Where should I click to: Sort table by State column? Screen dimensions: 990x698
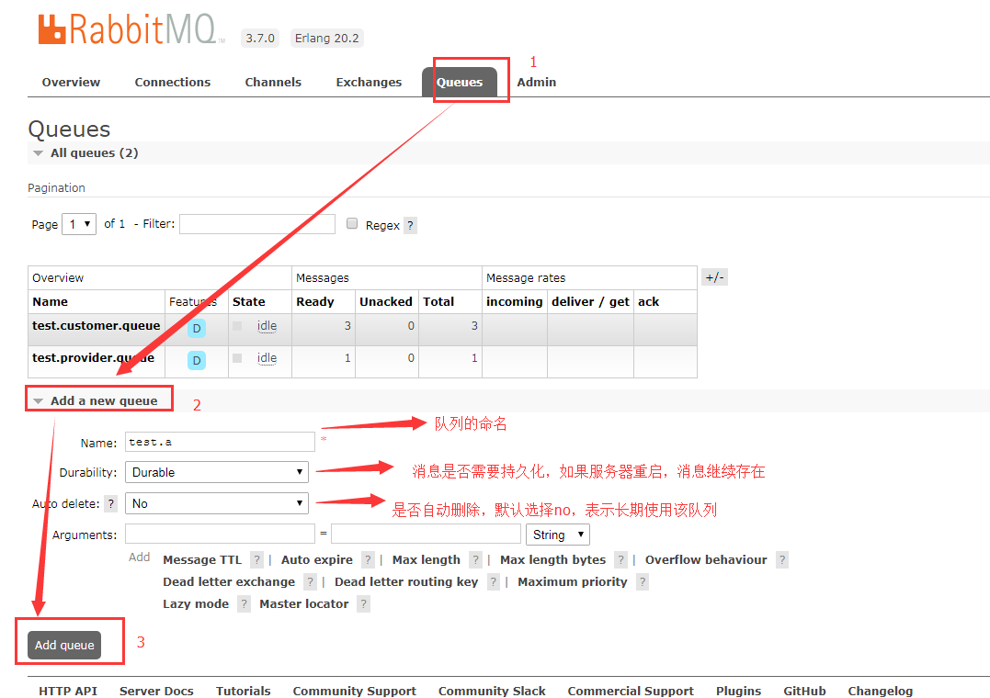click(249, 301)
